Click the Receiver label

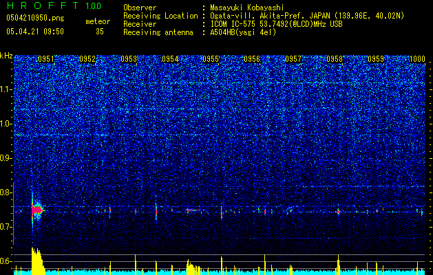140,24
